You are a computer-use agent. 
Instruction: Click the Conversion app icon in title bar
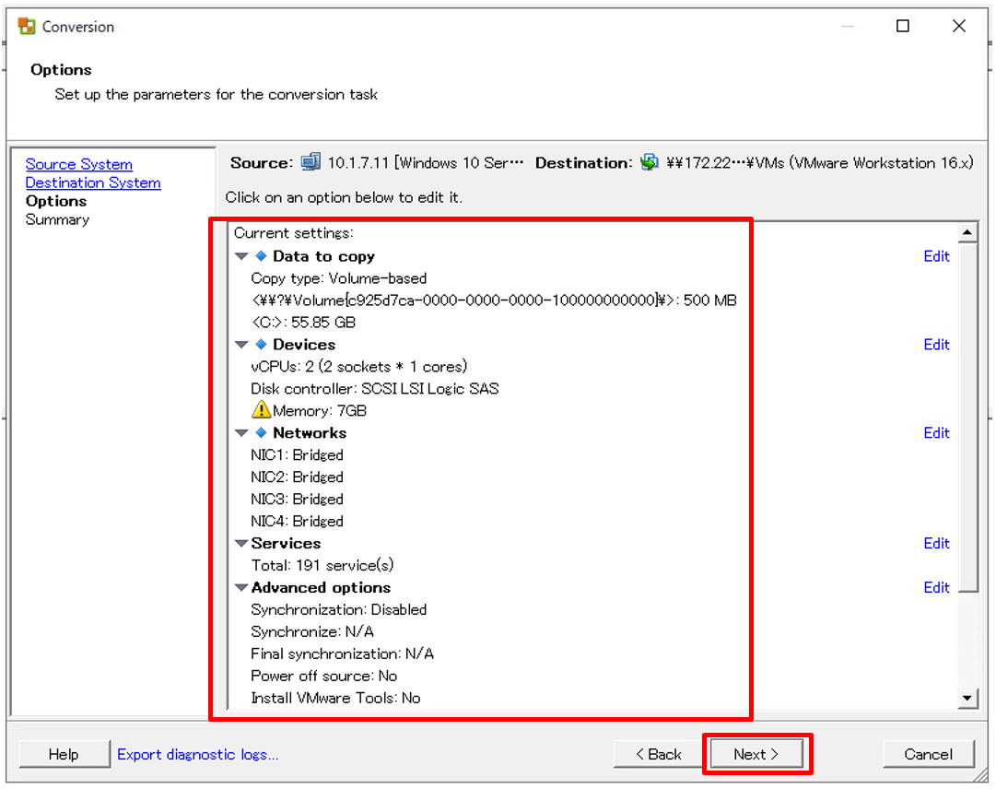click(27, 26)
